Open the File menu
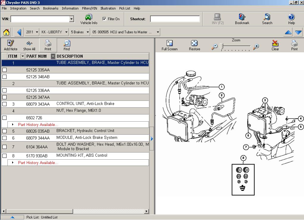 click(x=4, y=8)
